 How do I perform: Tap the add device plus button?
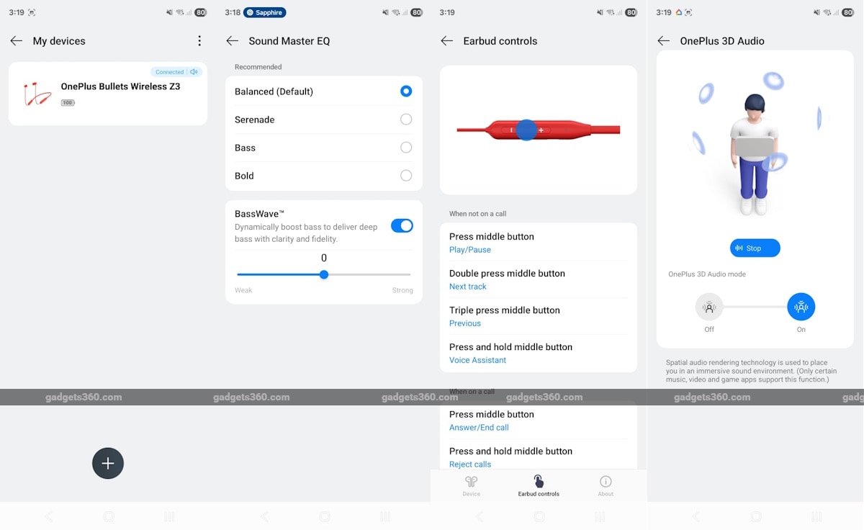[x=108, y=463]
